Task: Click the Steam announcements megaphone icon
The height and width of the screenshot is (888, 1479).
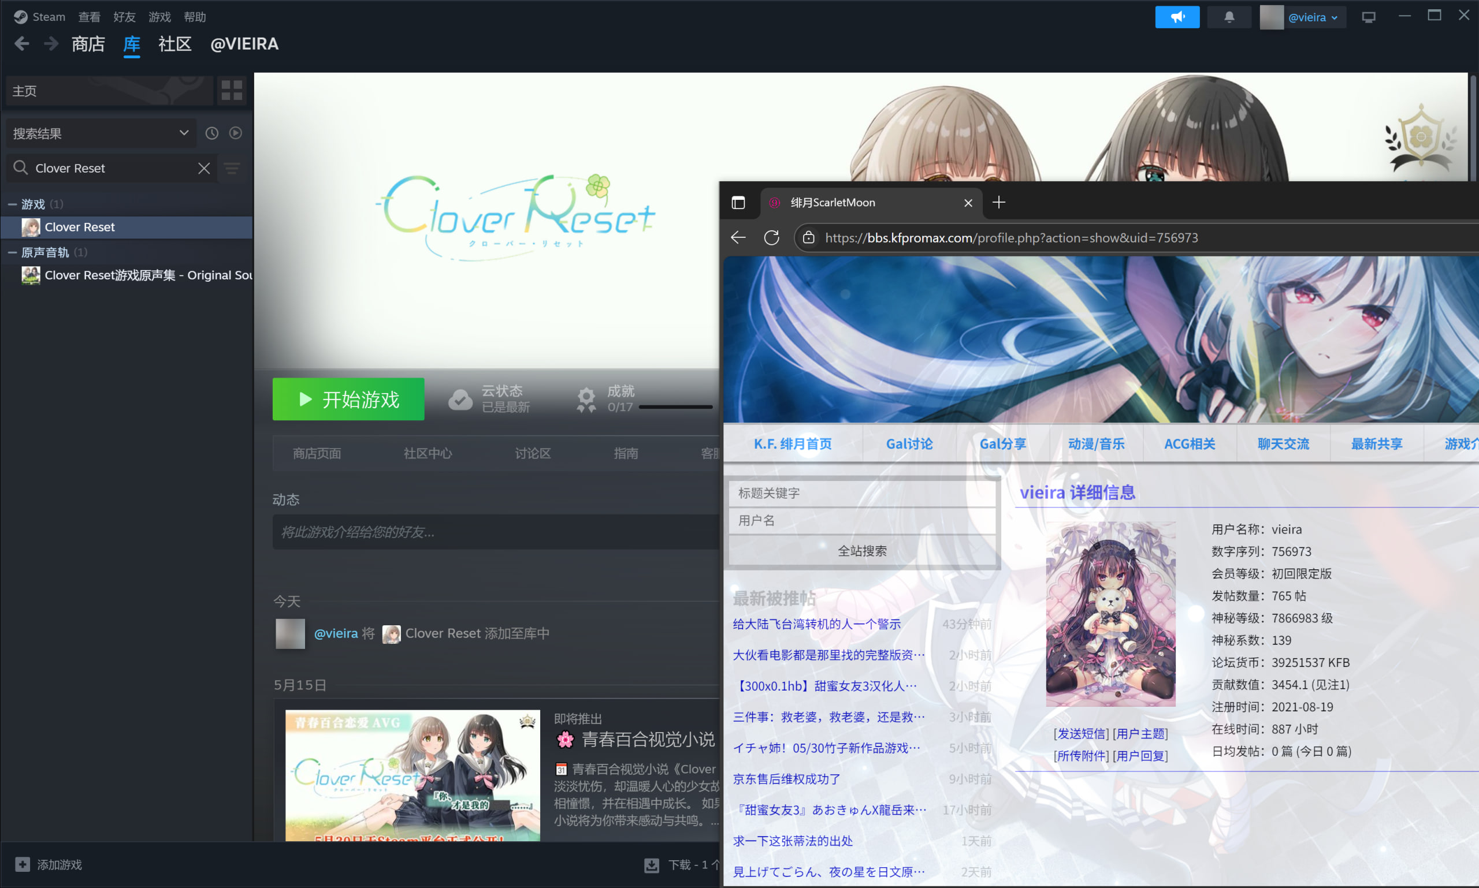Action: [x=1177, y=17]
